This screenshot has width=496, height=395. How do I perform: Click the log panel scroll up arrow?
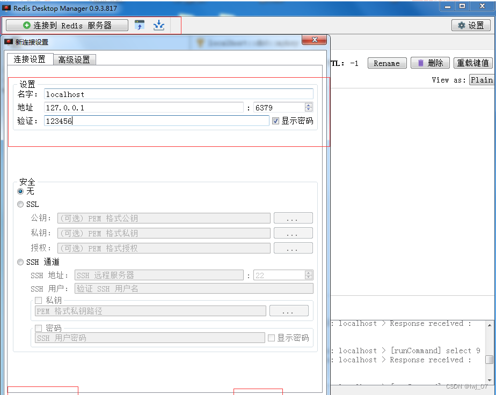click(x=490, y=325)
